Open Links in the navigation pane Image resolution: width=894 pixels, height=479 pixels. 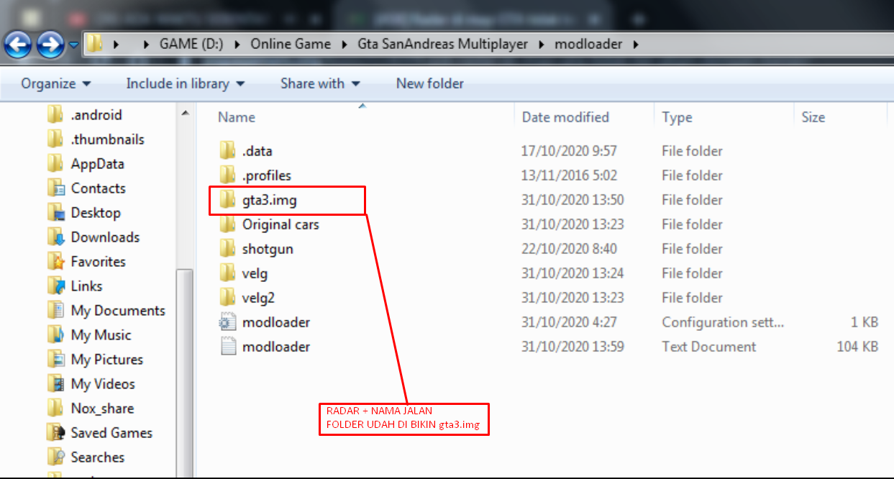pyautogui.click(x=87, y=286)
